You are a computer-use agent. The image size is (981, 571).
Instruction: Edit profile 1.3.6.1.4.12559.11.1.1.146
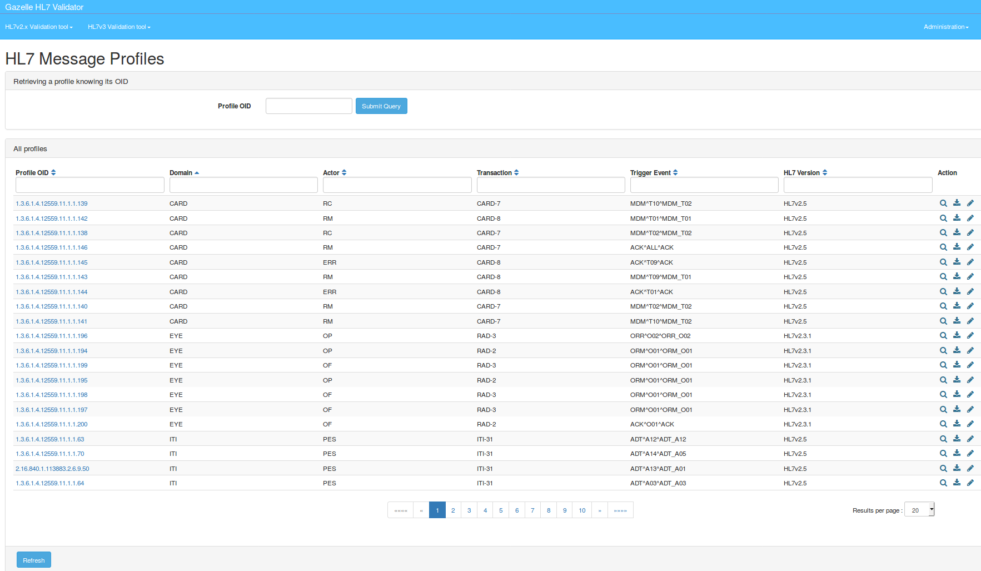[x=970, y=247]
